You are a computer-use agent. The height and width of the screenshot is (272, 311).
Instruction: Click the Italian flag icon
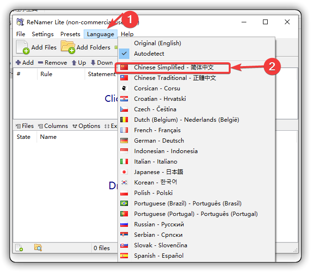(x=124, y=162)
